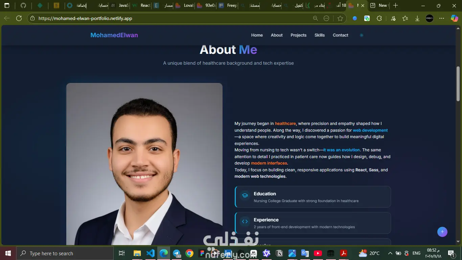Open the Copilot sidebar icon
462x260 pixels.
tap(454, 18)
